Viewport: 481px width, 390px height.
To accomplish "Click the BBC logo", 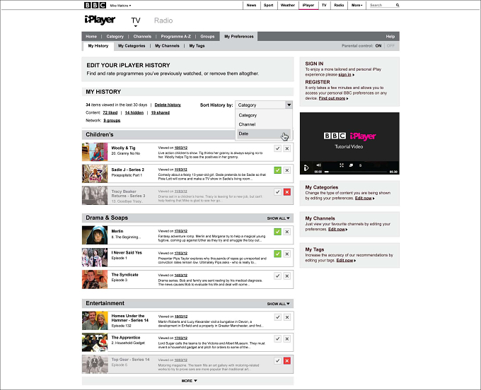I will click(95, 5).
